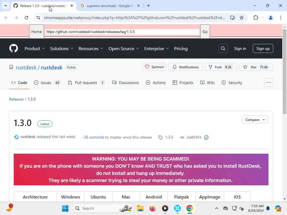Open Chrome icon on taskbar
Screen dimensions: 287x215
[x=190, y=208]
